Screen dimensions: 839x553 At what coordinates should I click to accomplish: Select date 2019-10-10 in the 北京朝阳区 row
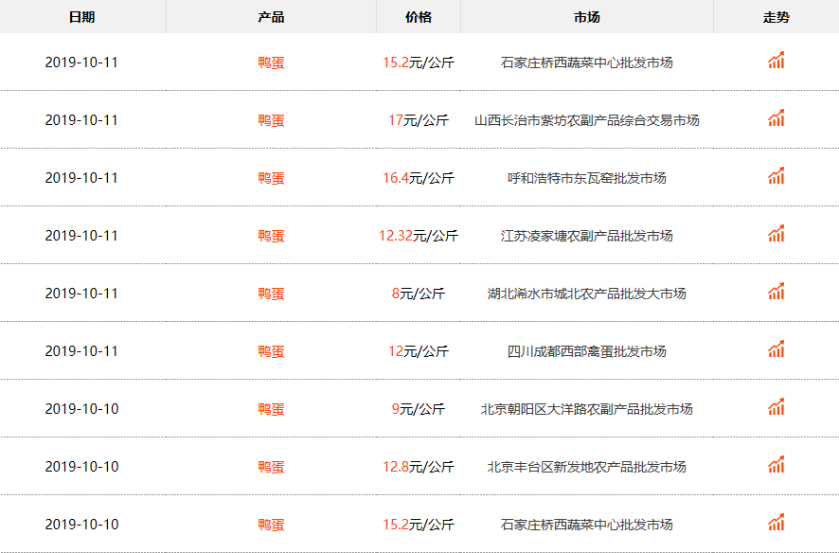click(x=81, y=409)
